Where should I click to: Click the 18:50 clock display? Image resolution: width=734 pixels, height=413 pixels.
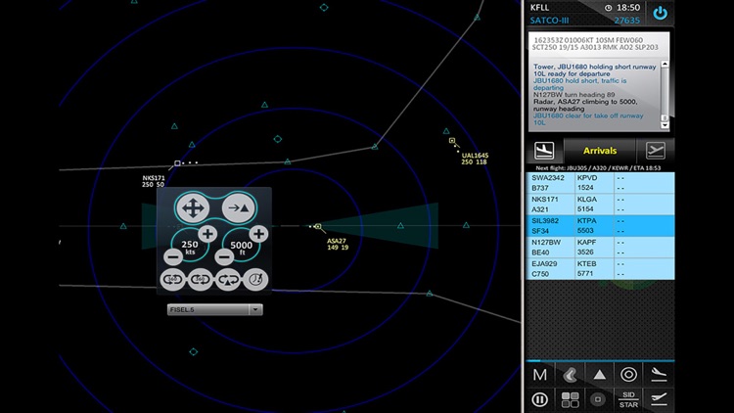click(x=627, y=8)
